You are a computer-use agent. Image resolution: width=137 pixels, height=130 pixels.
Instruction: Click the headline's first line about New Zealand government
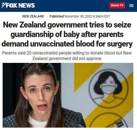click(67, 25)
